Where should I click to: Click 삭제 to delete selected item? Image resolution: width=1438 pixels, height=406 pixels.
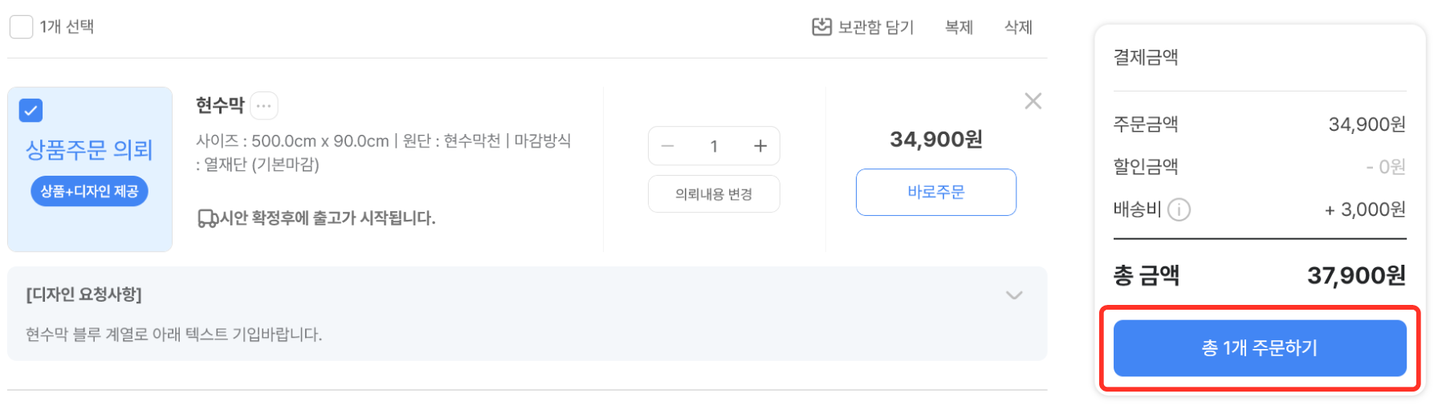point(1018,27)
